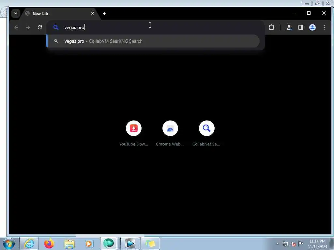The width and height of the screenshot is (334, 250).
Task: Click the globe favicon on New Tab
Action: tap(27, 13)
